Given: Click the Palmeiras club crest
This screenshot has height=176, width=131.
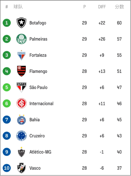Looking at the screenshot, I should 21,39.
